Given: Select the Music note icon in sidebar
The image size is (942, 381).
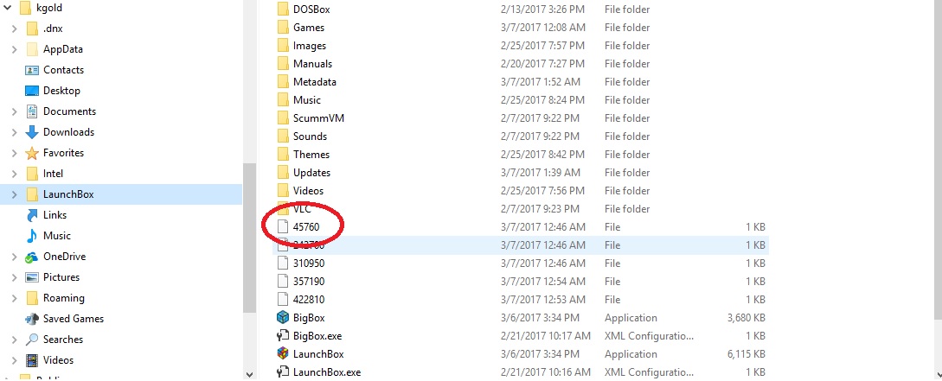Looking at the screenshot, I should [x=32, y=236].
